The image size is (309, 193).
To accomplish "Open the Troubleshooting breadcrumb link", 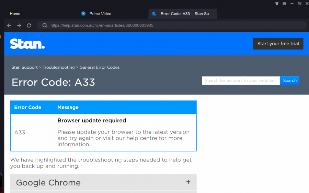I will click(x=59, y=67).
